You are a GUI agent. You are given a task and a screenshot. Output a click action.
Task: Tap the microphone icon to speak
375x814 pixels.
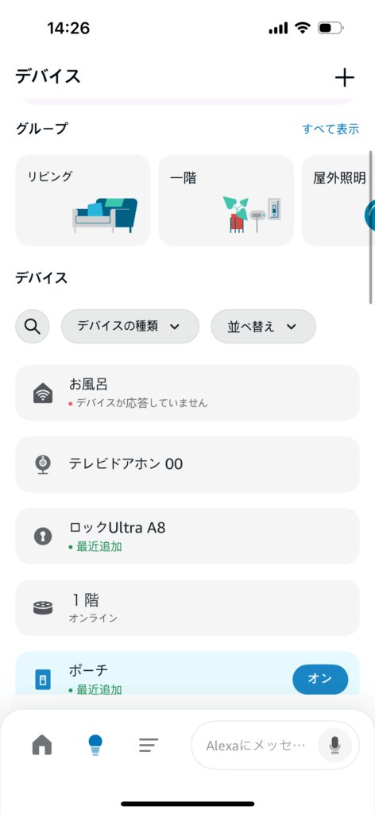(334, 746)
